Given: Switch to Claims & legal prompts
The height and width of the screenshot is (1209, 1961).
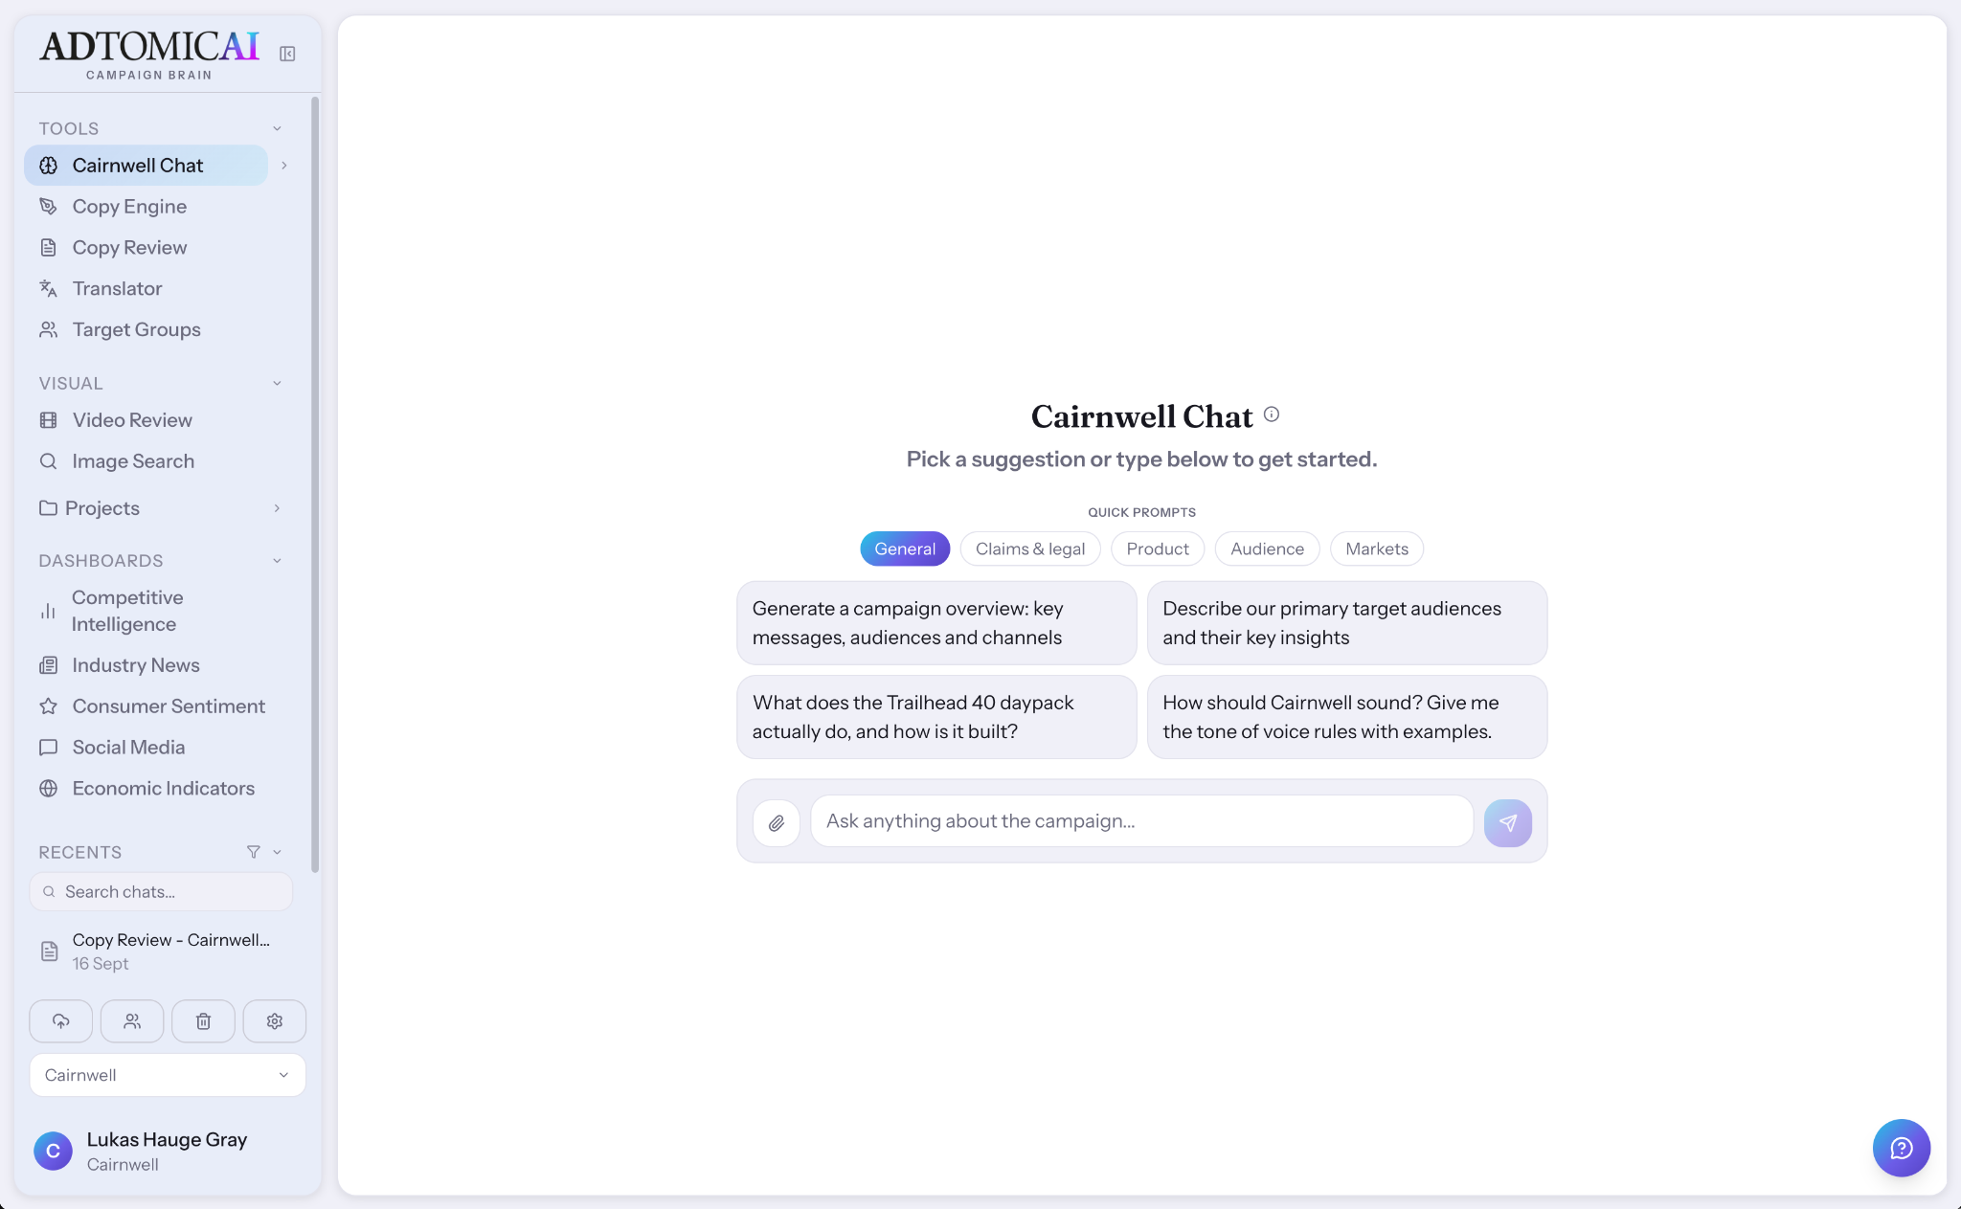Looking at the screenshot, I should (x=1030, y=549).
